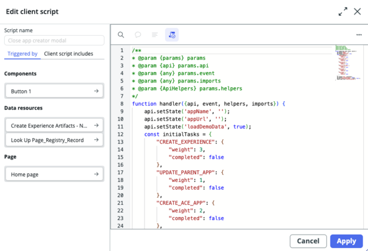This screenshot has width=368, height=251.
Task: Click the code minimap preview
Action: (348, 62)
